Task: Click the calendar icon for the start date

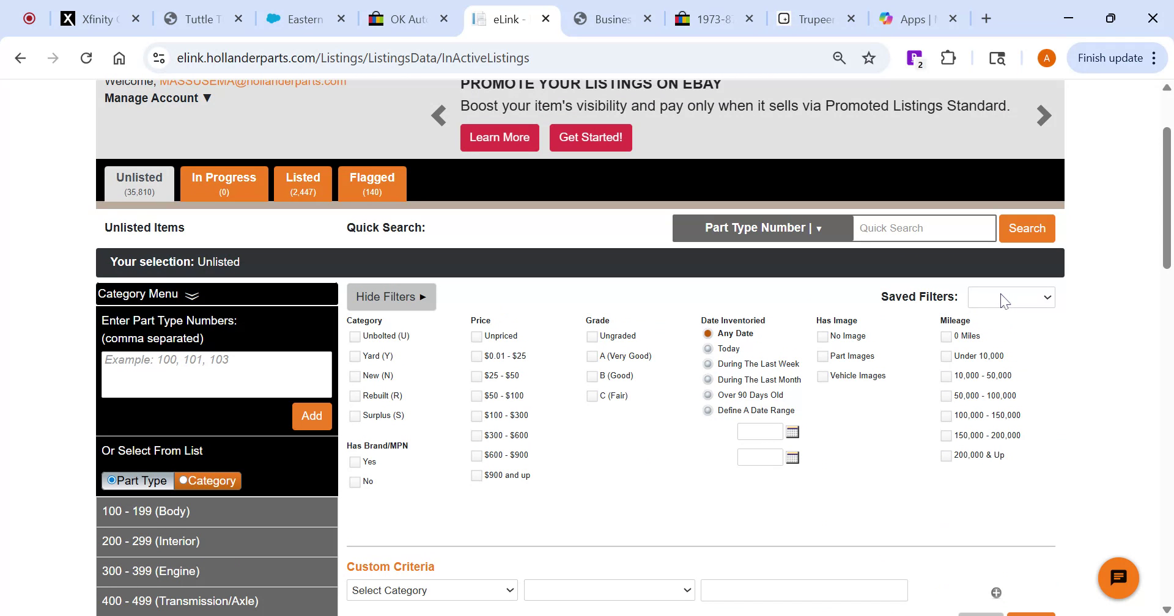Action: (792, 431)
